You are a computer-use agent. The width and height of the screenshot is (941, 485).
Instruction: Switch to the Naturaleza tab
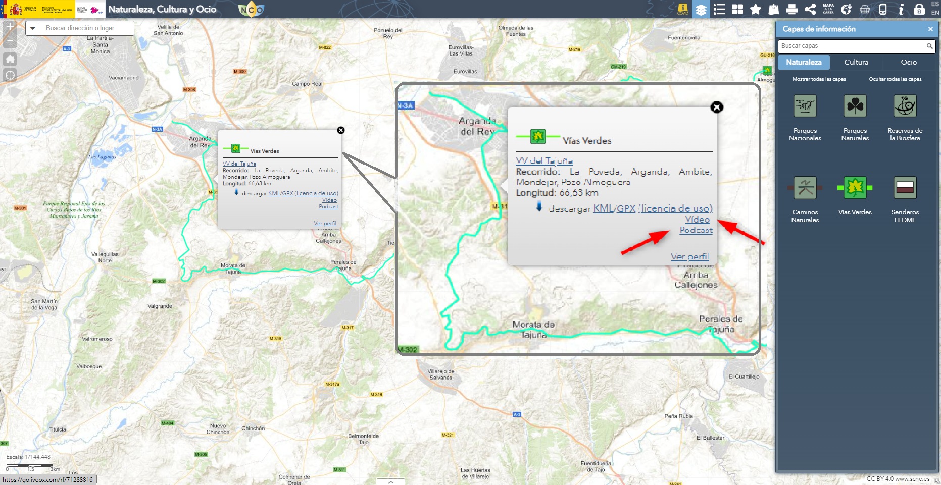804,62
